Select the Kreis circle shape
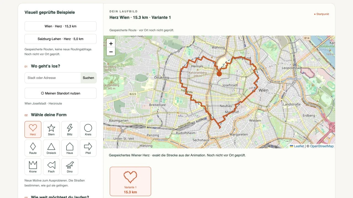Viewport: 353px width, 198px height. (x=88, y=129)
